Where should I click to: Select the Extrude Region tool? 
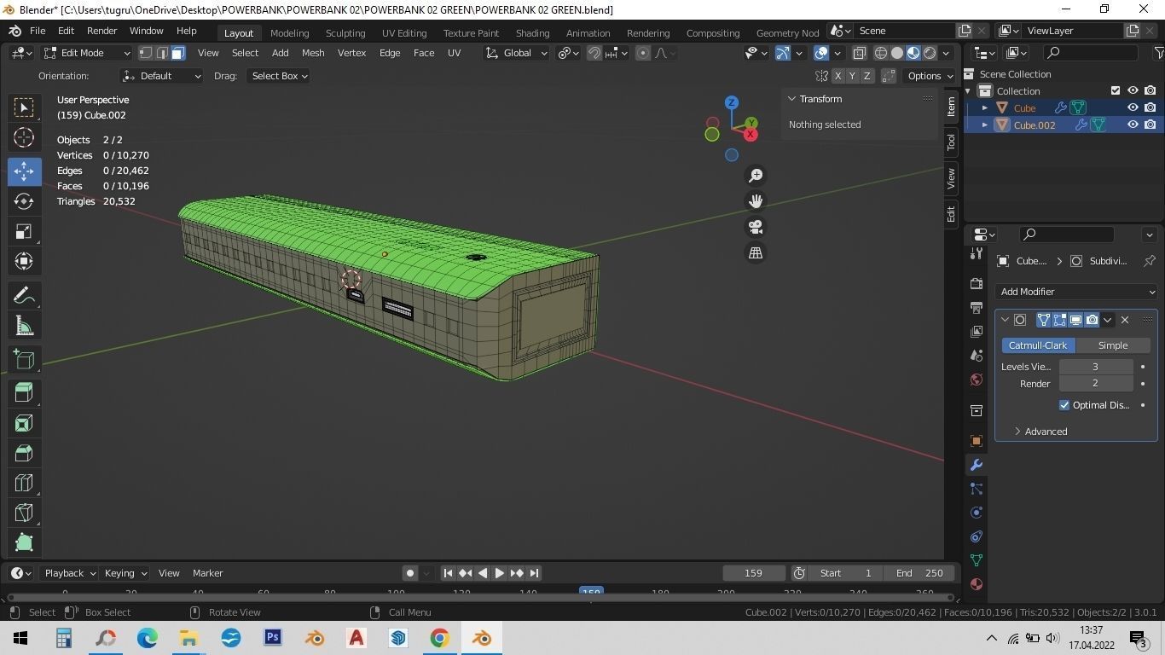[24, 392]
